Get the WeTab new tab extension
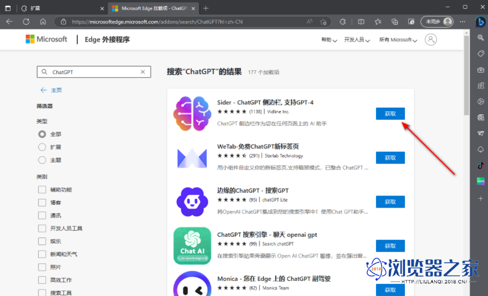The image size is (488, 296). 391,157
